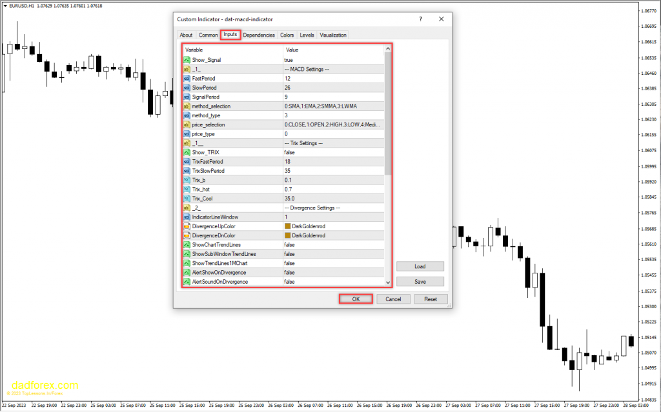The width and height of the screenshot is (661, 412).
Task: Click the DivergenceDnColor DarkGoldenrod swatch
Action: (x=287, y=235)
